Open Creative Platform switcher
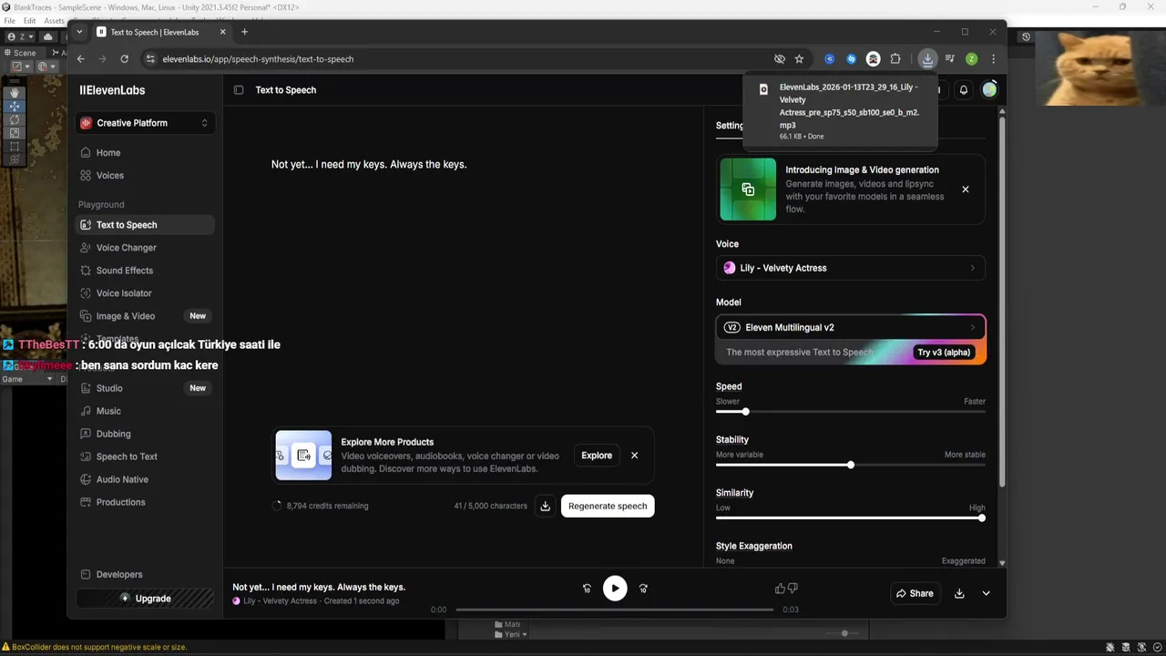Image resolution: width=1166 pixels, height=656 pixels. 146,123
